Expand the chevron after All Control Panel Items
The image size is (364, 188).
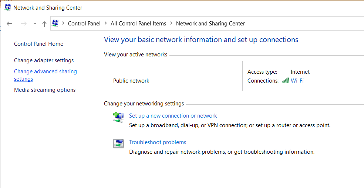coord(171,24)
